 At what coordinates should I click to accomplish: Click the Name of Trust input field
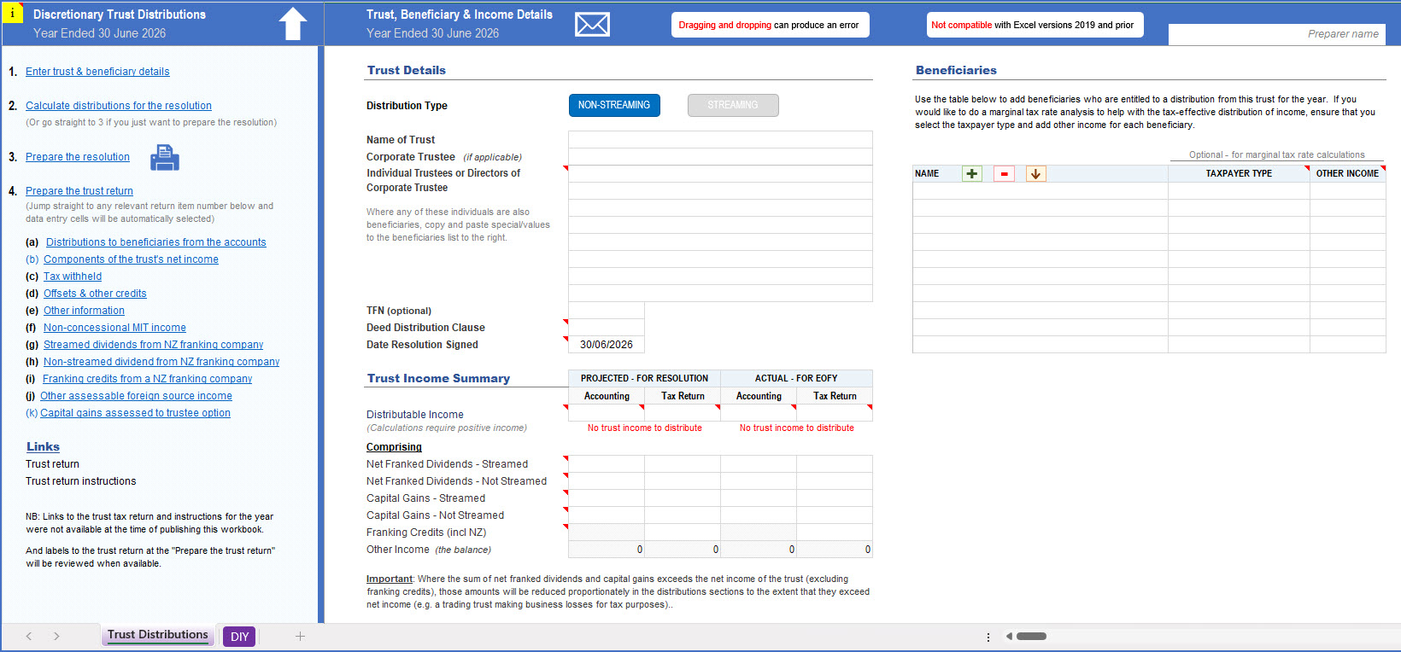pos(720,140)
